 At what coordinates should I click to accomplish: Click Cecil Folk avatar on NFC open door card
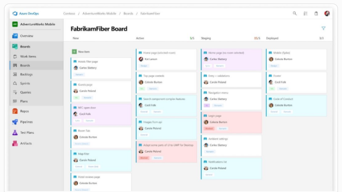click(76, 114)
